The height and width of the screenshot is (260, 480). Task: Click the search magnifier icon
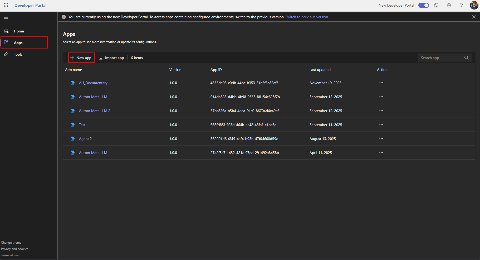pyautogui.click(x=466, y=58)
